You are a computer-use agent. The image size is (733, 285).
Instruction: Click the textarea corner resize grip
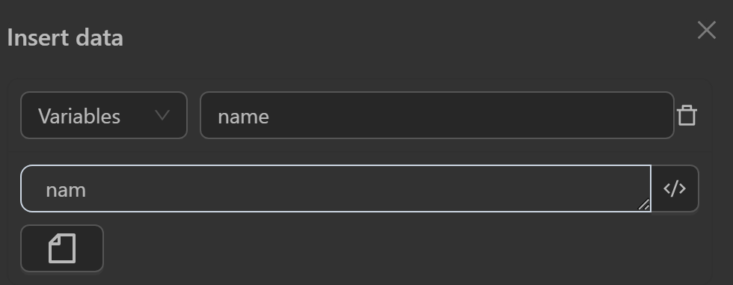pyautogui.click(x=644, y=205)
